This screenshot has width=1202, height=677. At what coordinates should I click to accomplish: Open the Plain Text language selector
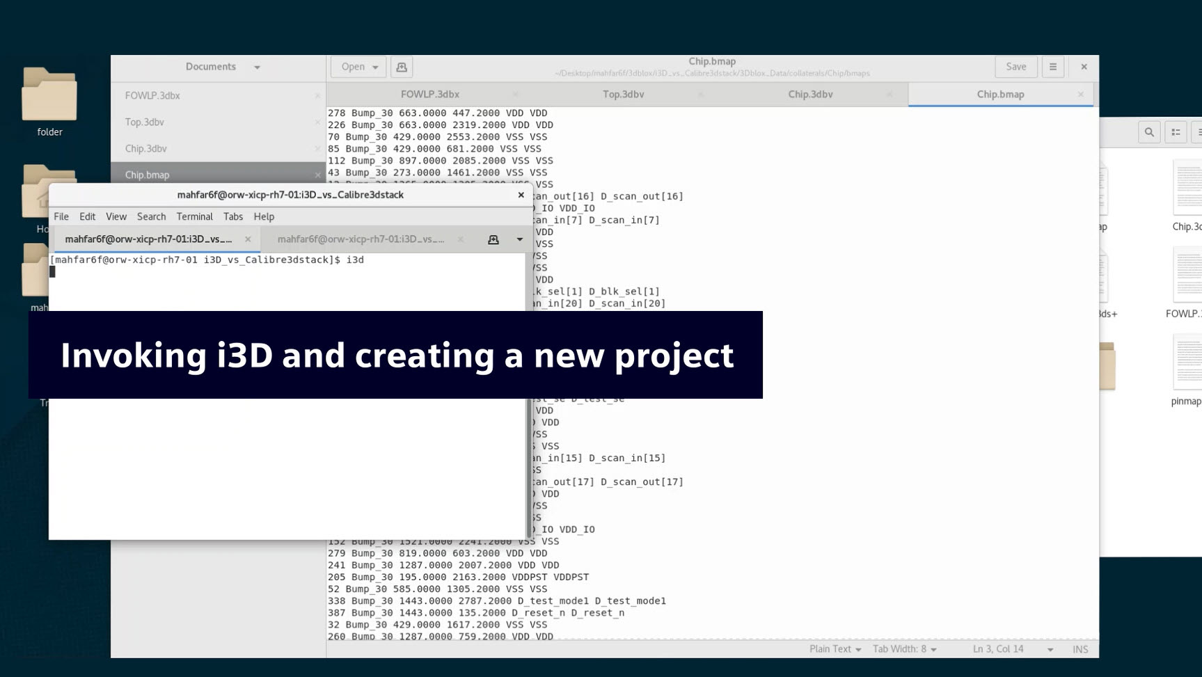tap(835, 649)
